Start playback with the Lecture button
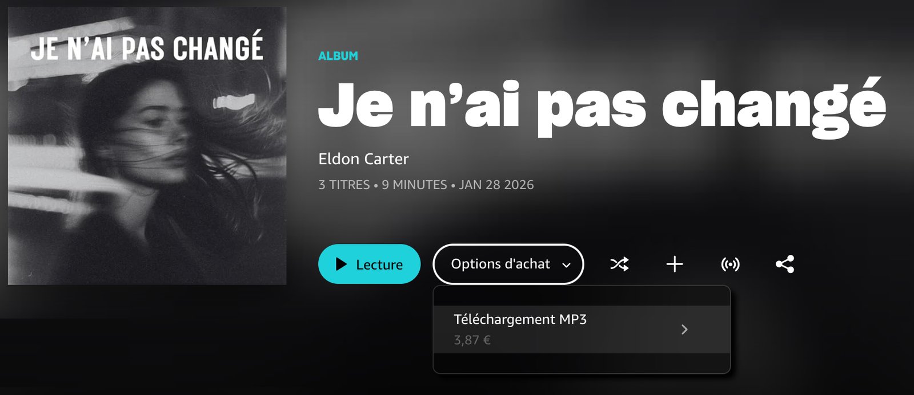This screenshot has width=914, height=395. click(x=369, y=264)
